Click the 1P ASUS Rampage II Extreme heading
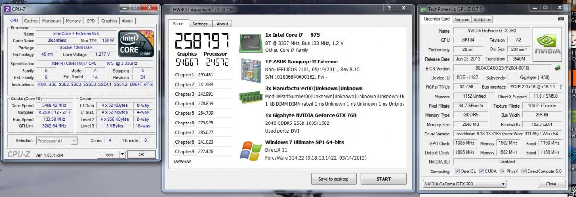Image resolution: width=576 pixels, height=197 pixels. point(300,62)
